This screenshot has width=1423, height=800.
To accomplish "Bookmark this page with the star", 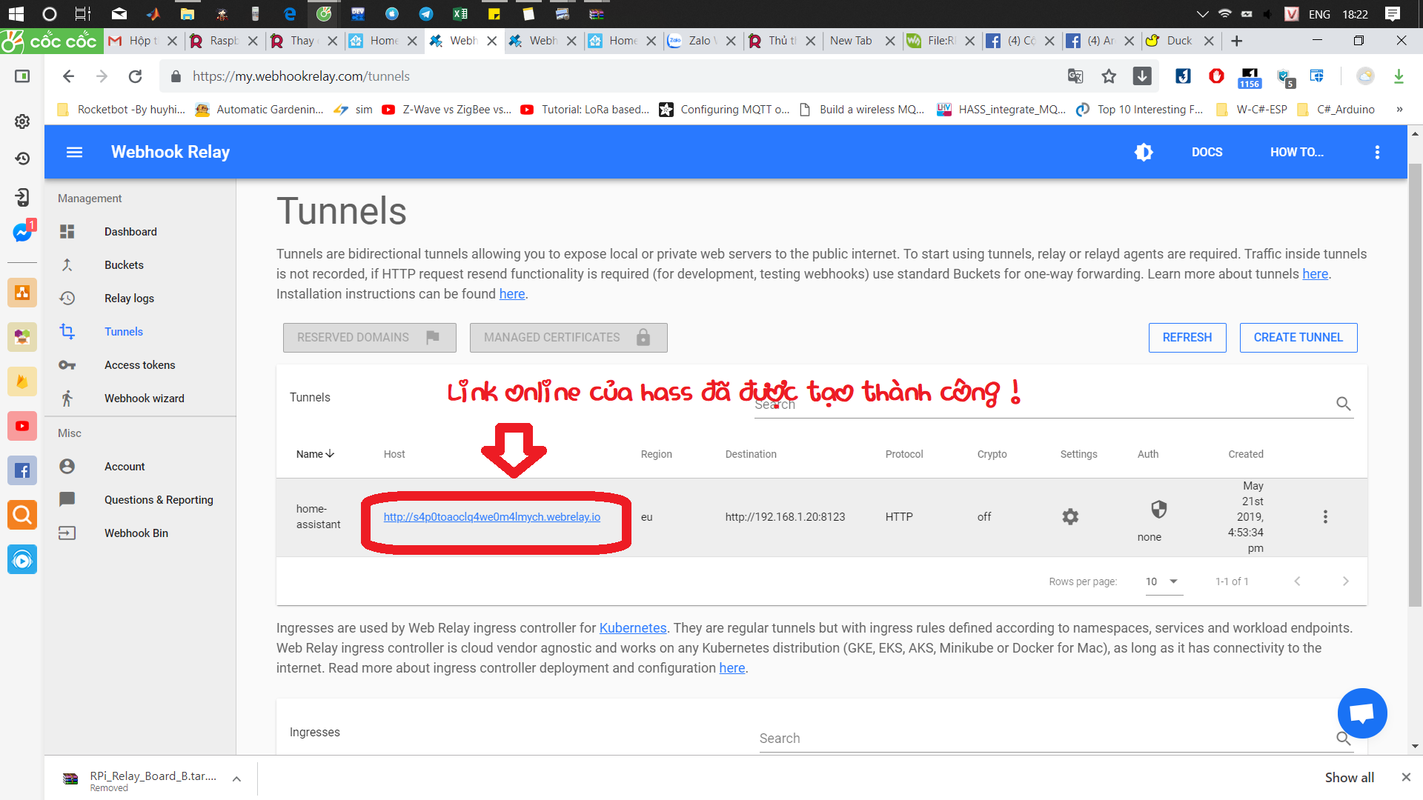I will [1109, 76].
